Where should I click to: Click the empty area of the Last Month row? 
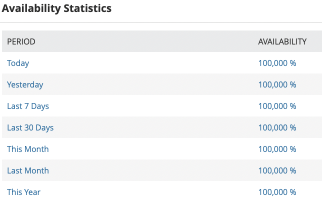tap(153, 170)
